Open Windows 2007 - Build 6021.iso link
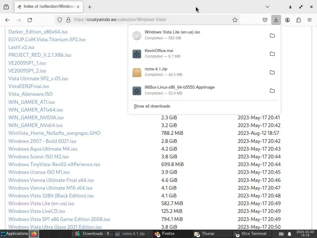 tap(42, 141)
